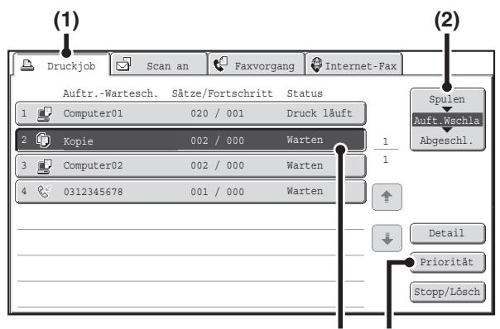Click the Warten status of job 0312345678
This screenshot has width=500, height=329.
tap(305, 191)
